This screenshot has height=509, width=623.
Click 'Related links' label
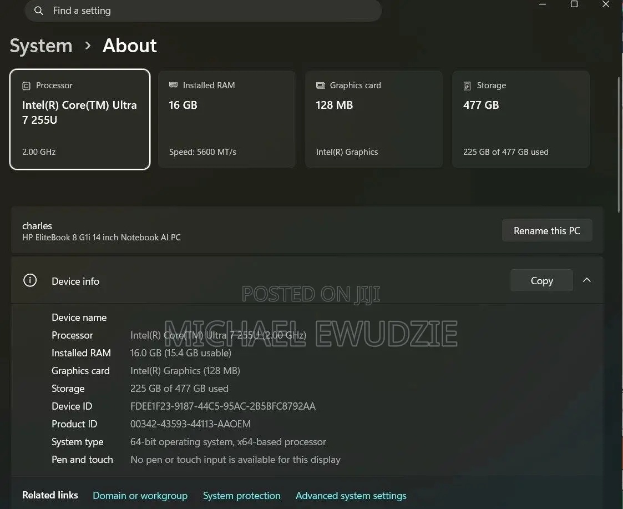pyautogui.click(x=50, y=495)
